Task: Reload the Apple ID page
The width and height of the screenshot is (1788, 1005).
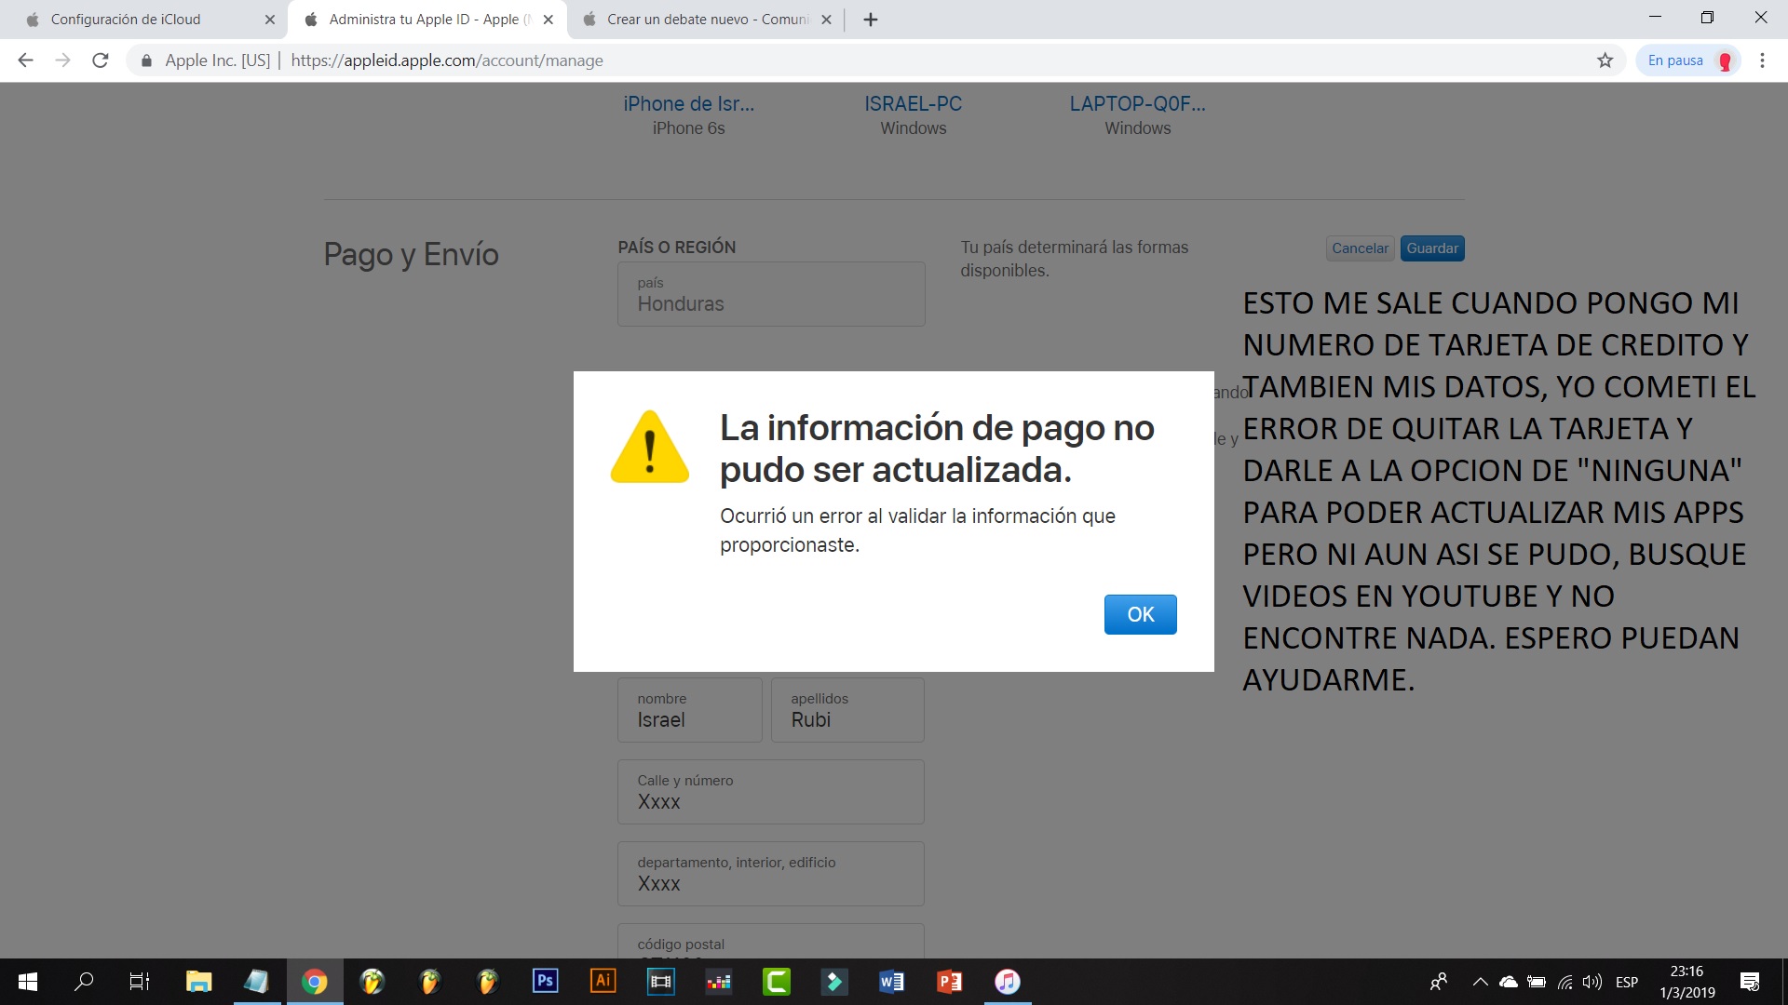Action: click(101, 60)
